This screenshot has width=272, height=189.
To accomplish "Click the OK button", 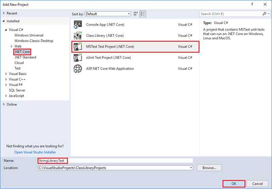I will 234,184.
